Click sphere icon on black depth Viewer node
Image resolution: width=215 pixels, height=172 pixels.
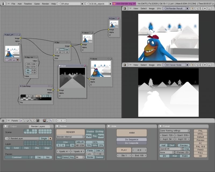tap(85, 66)
